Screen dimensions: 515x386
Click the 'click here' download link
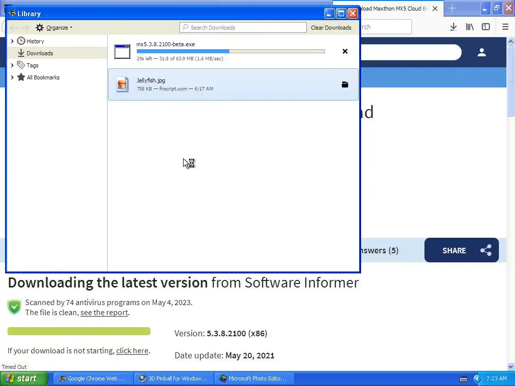tap(132, 351)
